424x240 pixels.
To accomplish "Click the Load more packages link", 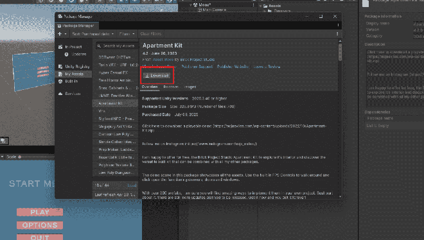I will (x=132, y=185).
